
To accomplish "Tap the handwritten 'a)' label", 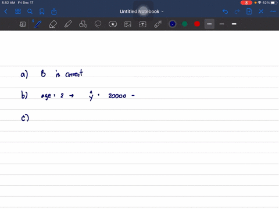I will click(24, 74).
